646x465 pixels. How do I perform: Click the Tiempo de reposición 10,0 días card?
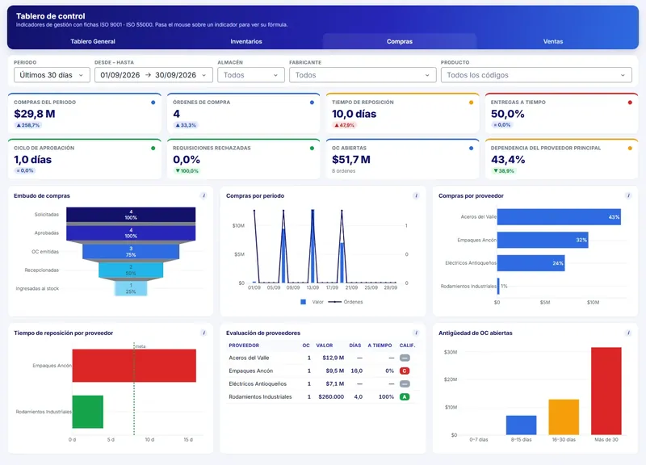[402, 113]
